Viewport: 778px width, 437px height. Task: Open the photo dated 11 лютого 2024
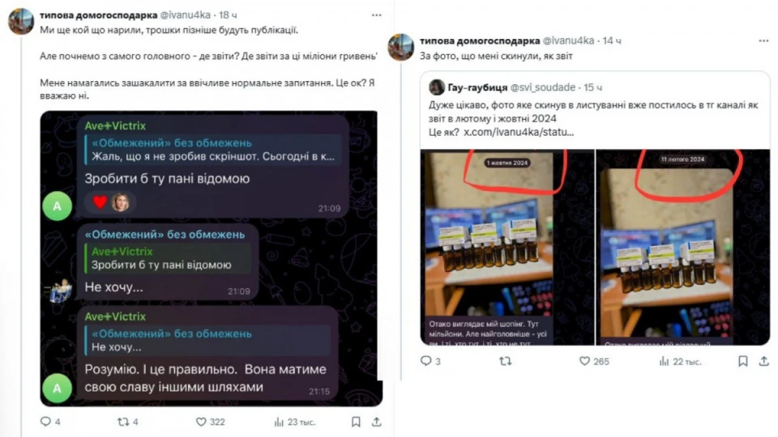coord(682,247)
